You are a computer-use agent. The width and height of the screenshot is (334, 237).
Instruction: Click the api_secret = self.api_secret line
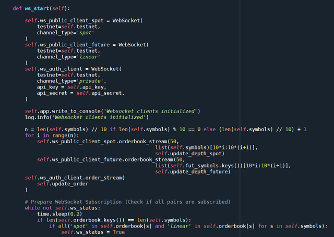point(80,93)
